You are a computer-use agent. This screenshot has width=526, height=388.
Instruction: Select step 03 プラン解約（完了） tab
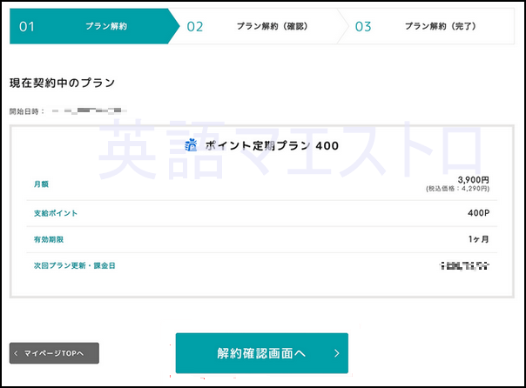click(x=427, y=26)
